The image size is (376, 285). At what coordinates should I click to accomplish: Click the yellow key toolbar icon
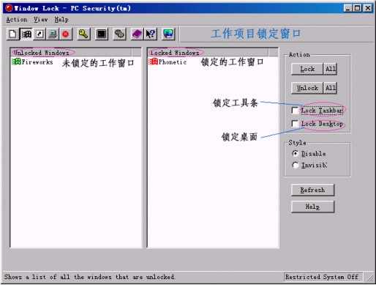[x=83, y=34]
